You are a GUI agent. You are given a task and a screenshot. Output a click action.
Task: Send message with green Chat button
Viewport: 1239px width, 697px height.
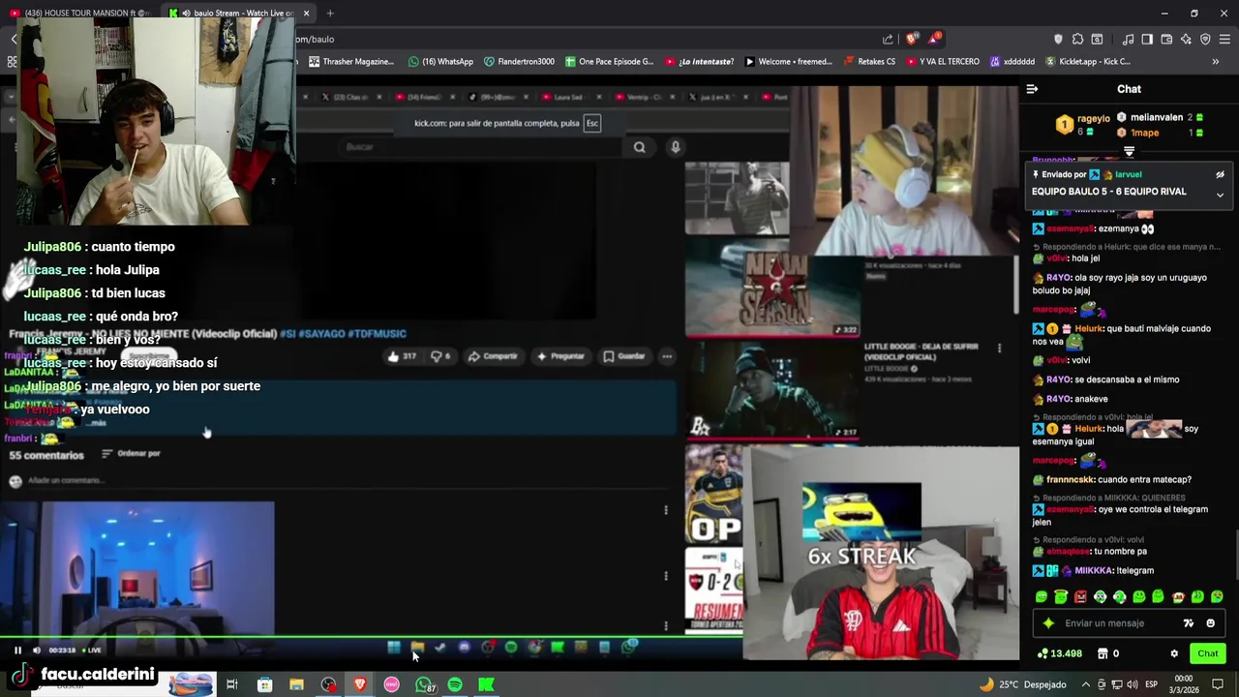pyautogui.click(x=1207, y=653)
